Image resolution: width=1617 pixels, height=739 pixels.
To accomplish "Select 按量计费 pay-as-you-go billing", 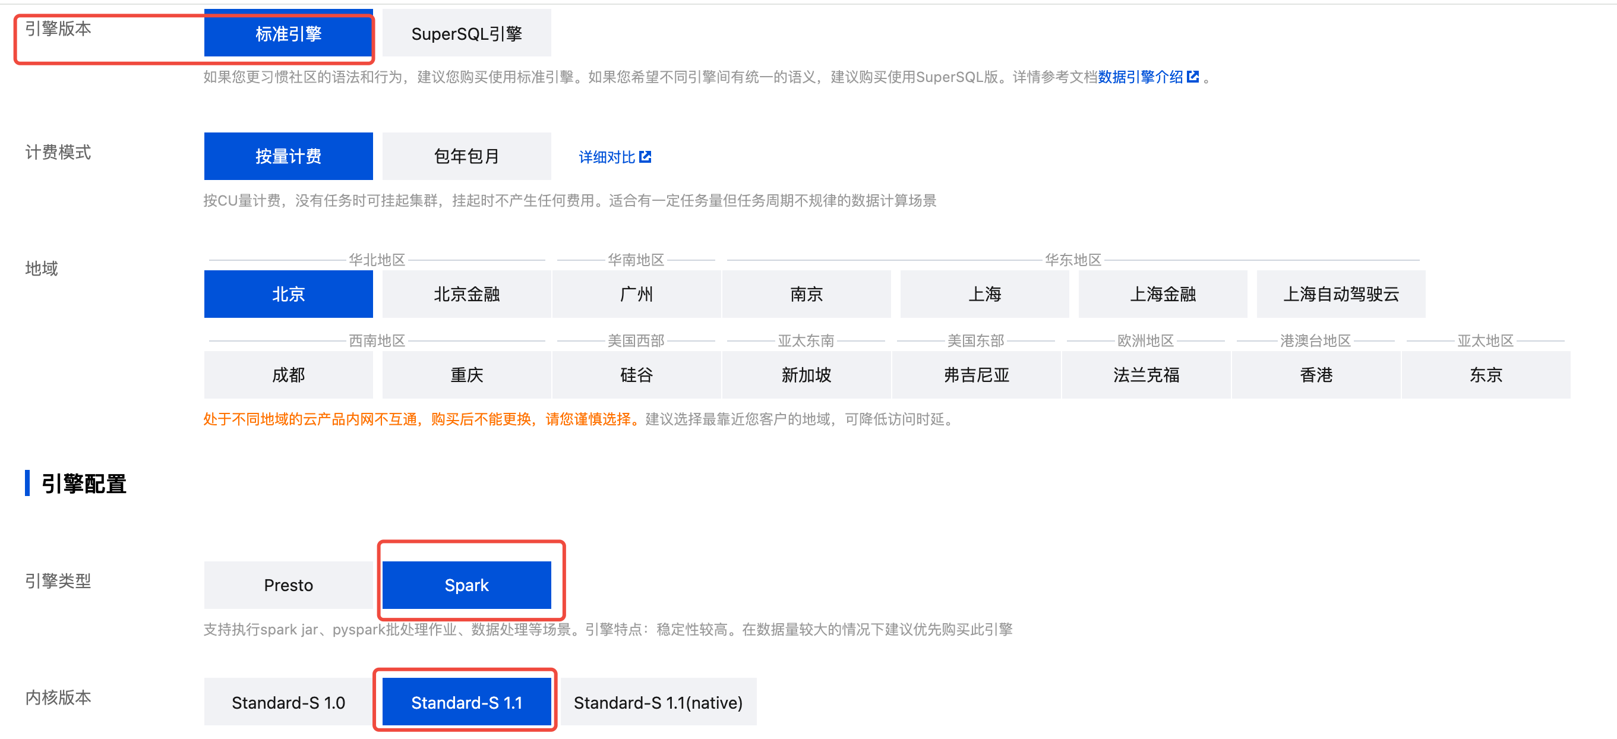I will point(288,156).
